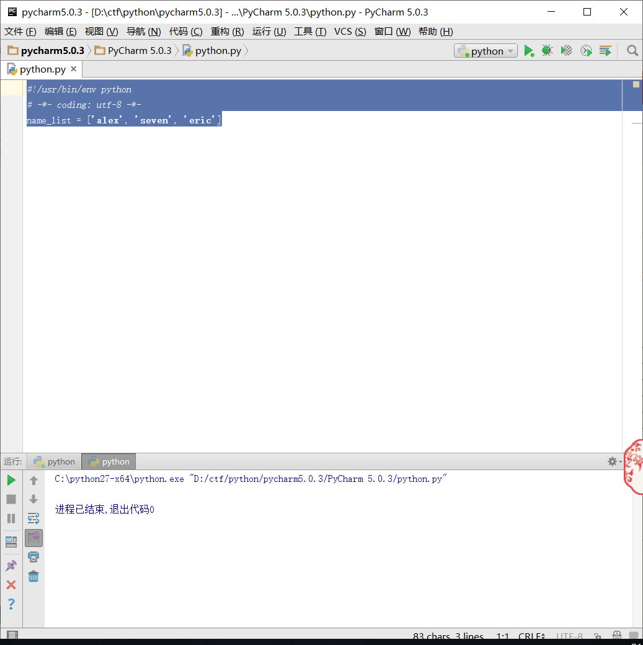
Task: Open the 代码 (C) menu
Action: pos(186,32)
